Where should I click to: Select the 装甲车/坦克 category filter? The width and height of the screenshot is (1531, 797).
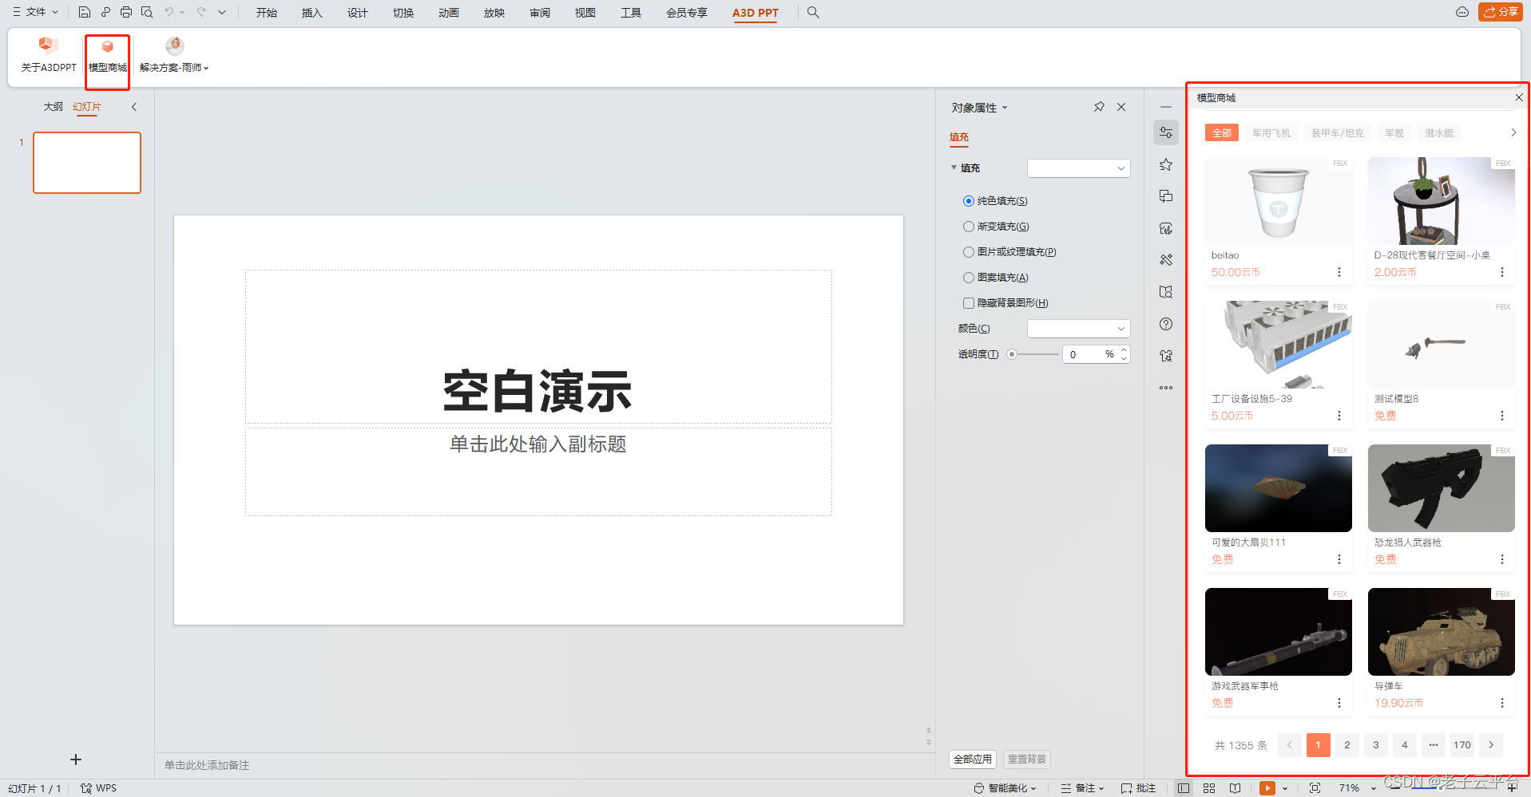point(1337,133)
